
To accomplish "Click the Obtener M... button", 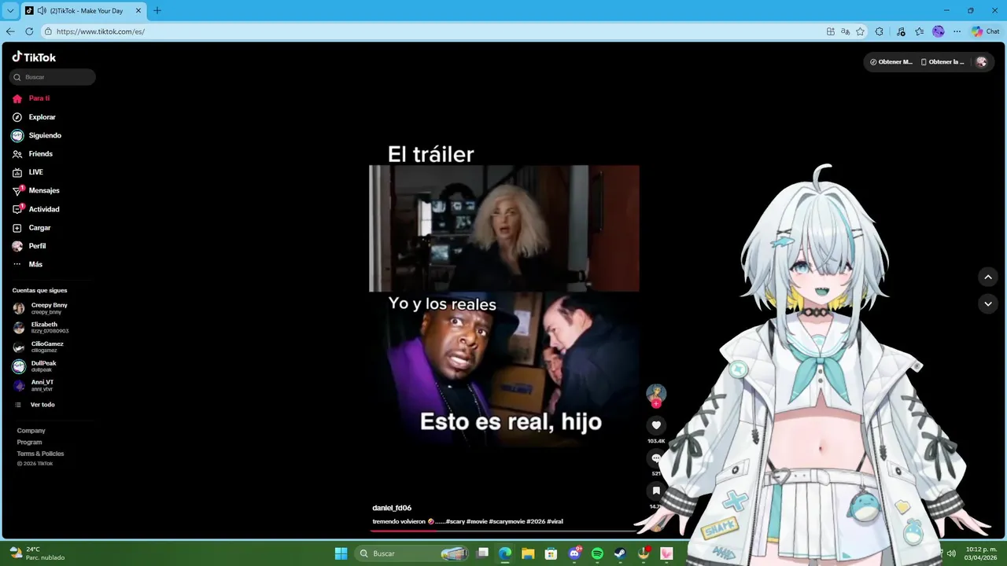I will 891,62.
